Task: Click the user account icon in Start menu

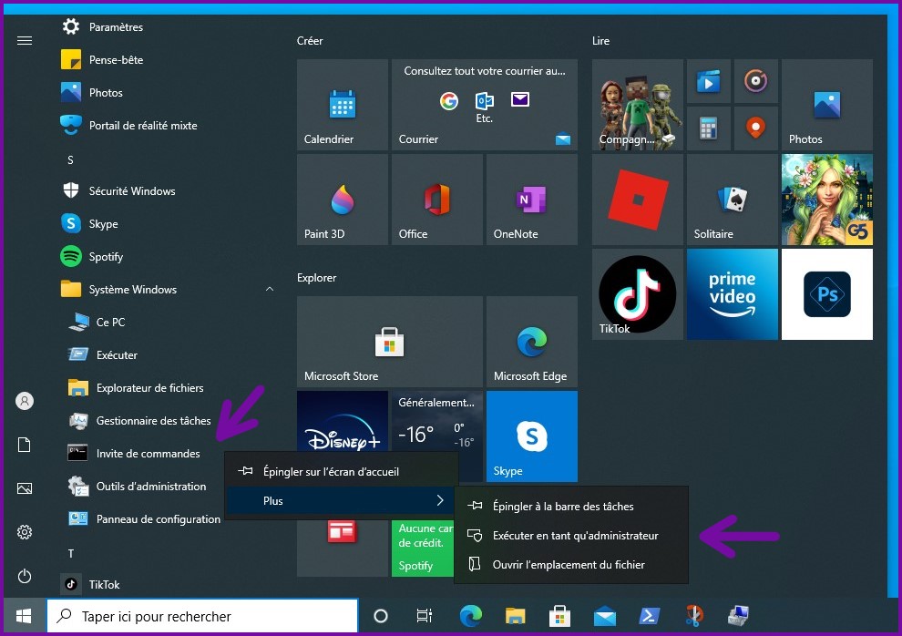Action: 24,401
